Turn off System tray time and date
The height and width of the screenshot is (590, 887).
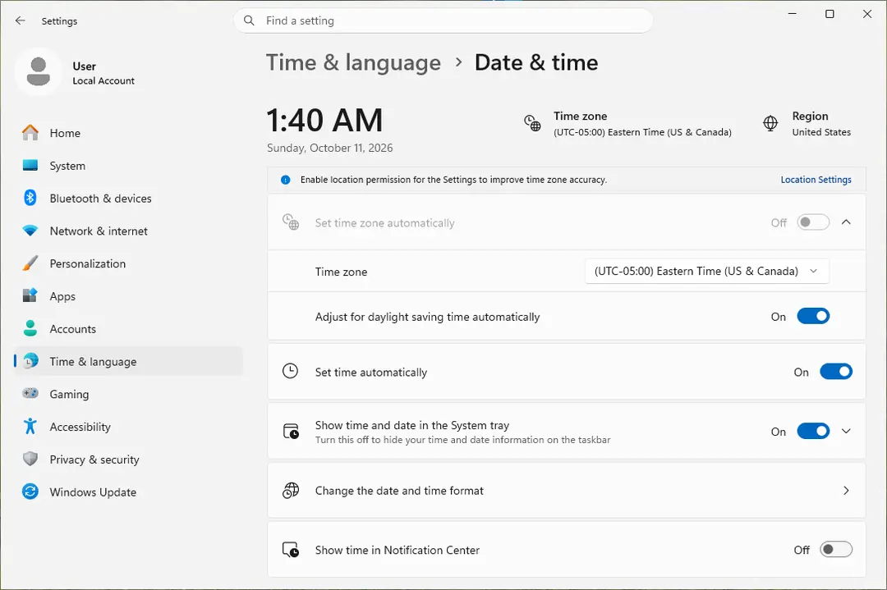coord(813,431)
